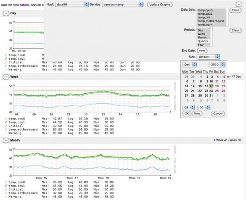Collapse the Week graph section
Viewport: 246px width, 200px height.
[x=6, y=76]
